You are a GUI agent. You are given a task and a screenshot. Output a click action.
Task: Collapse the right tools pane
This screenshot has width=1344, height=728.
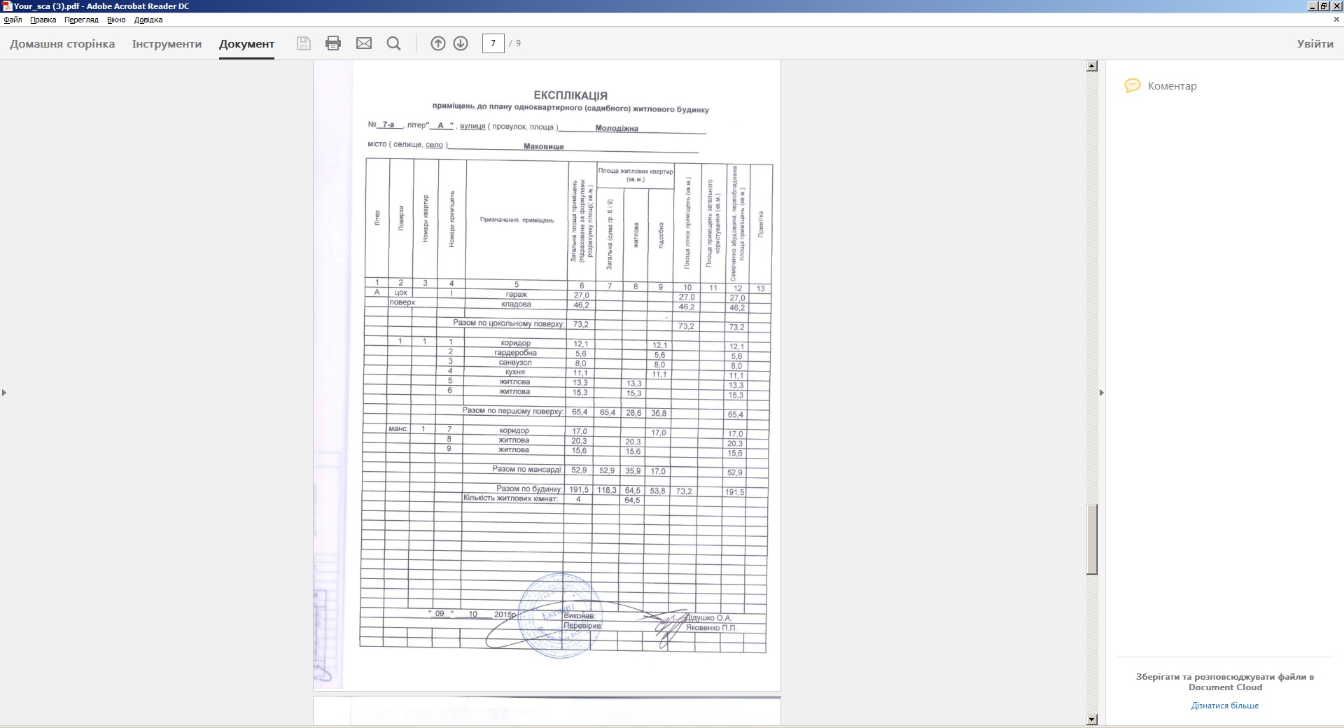point(1101,393)
